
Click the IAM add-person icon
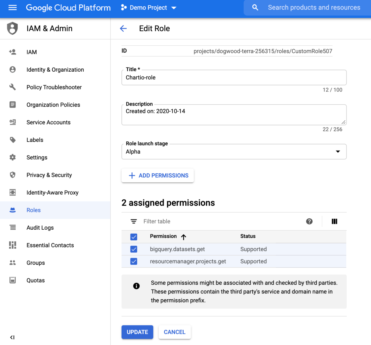click(x=12, y=52)
